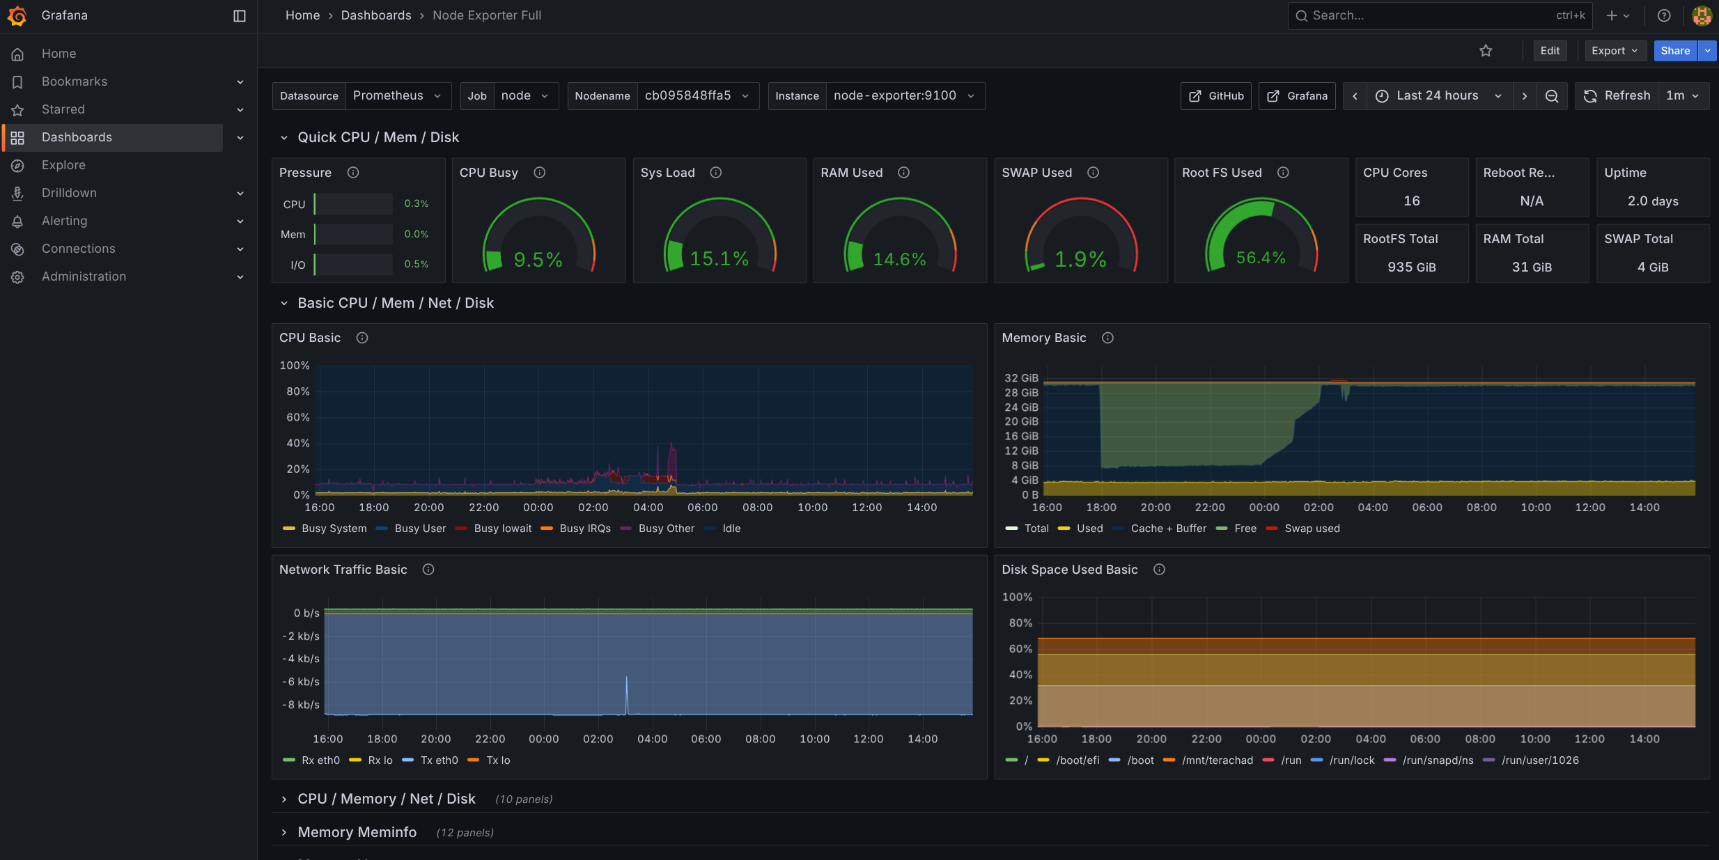Shift time range forward with right arrow

(1525, 96)
